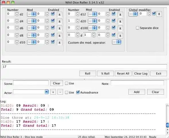Open the Custom die mod. operator dropdown

pyautogui.click(x=116, y=42)
